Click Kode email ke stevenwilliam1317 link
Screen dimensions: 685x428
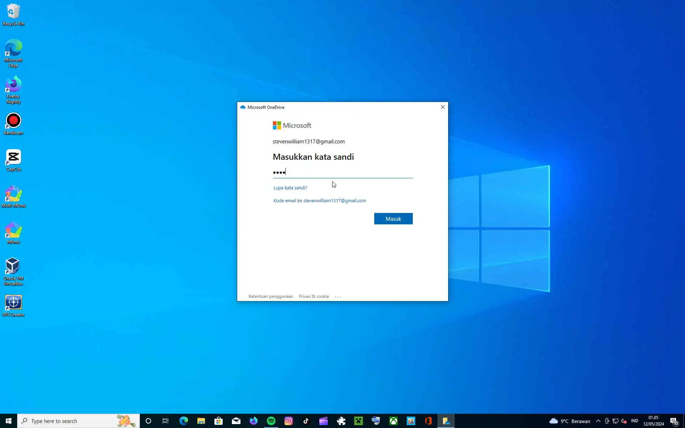coord(320,200)
